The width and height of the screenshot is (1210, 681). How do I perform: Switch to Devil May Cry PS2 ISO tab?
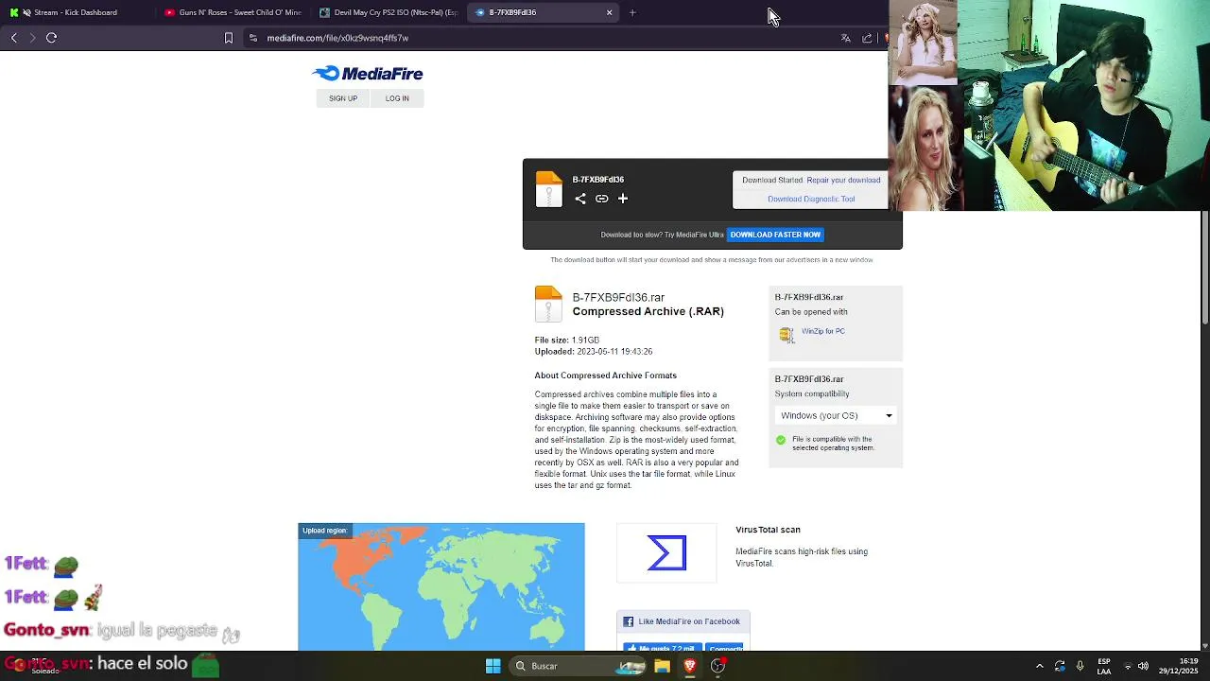pos(389,12)
